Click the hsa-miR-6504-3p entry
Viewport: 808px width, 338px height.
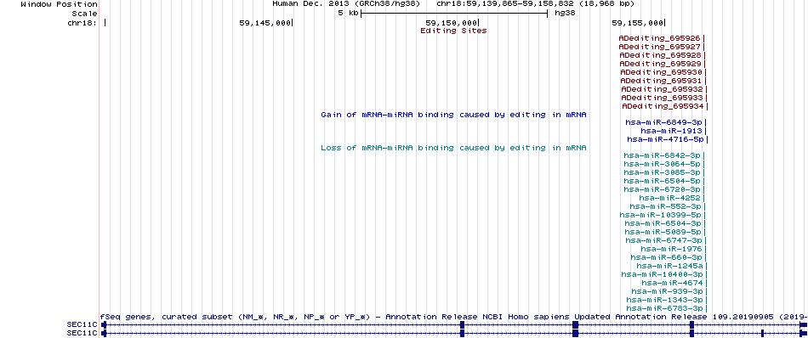click(663, 223)
